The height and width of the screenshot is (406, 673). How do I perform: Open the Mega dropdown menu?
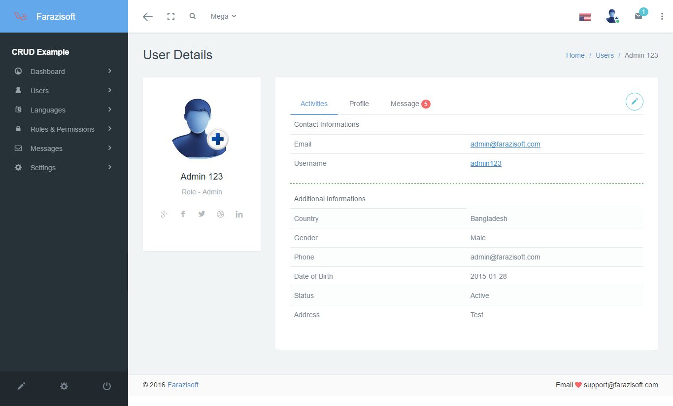[x=224, y=16]
